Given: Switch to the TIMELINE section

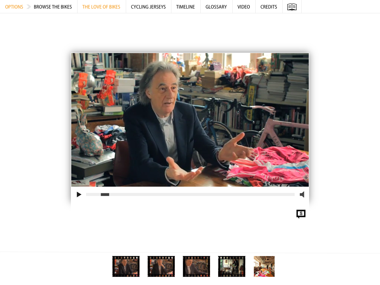Looking at the screenshot, I should click(186, 7).
